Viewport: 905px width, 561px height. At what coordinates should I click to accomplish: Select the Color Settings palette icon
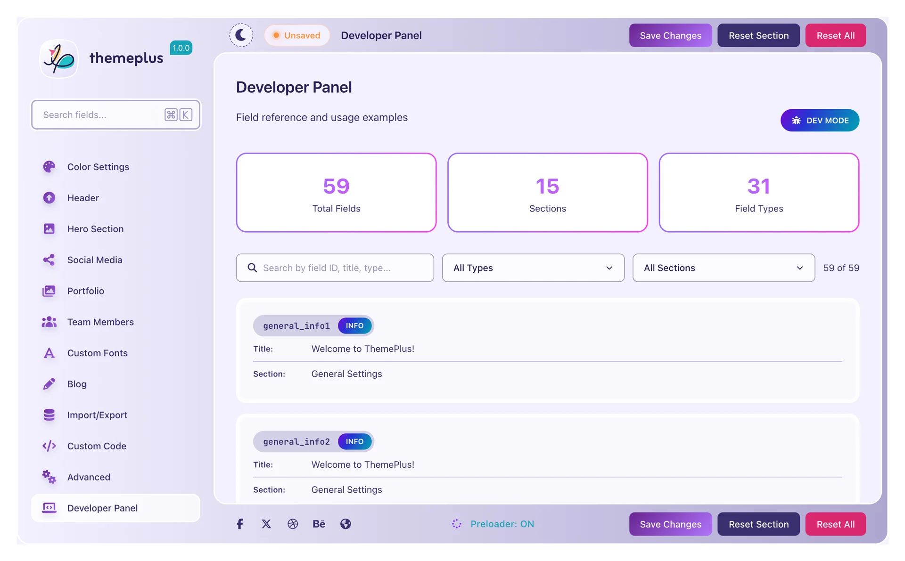pos(49,166)
